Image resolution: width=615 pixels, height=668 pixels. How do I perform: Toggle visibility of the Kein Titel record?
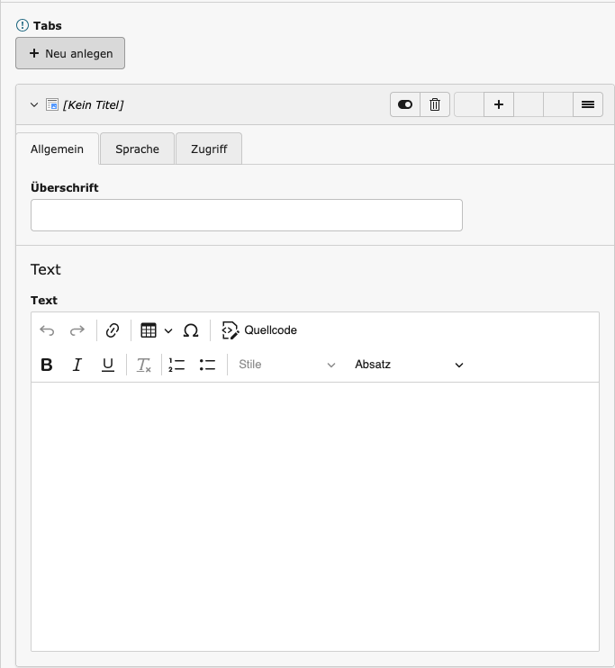pos(404,104)
